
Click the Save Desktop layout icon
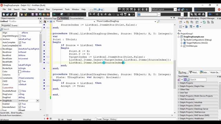pyautogui.click(x=179, y=10)
